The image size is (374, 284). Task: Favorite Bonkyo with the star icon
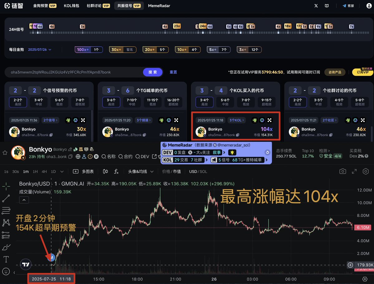click(5, 153)
